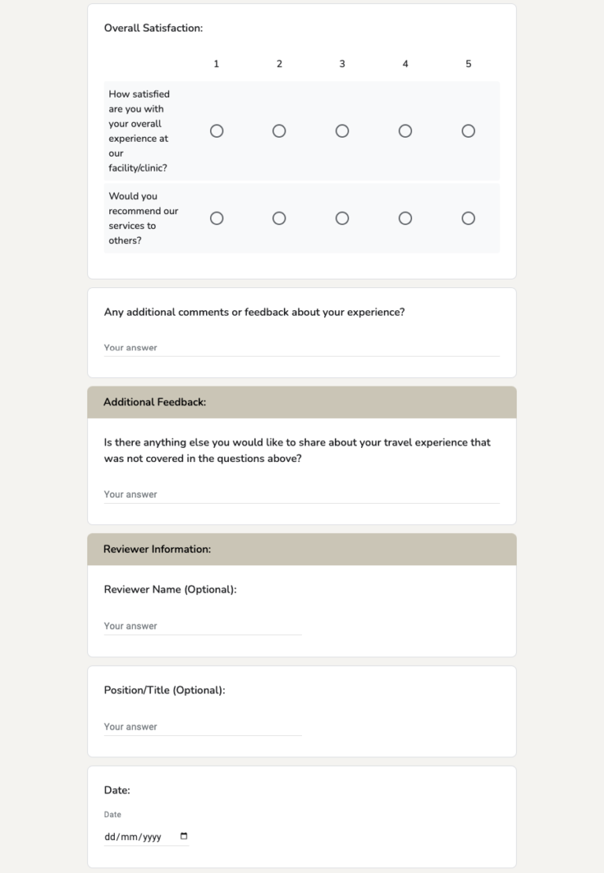Open the date picker calendar icon
Viewport: 604px width, 873px height.
coord(184,837)
